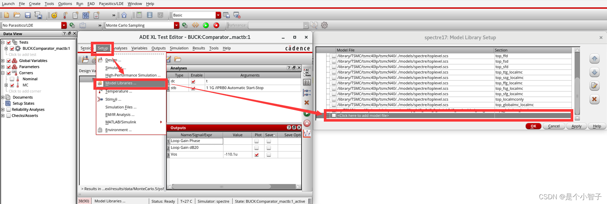The height and width of the screenshot is (204, 607).
Task: Click Help button in Model Library Setup
Action: [x=597, y=126]
